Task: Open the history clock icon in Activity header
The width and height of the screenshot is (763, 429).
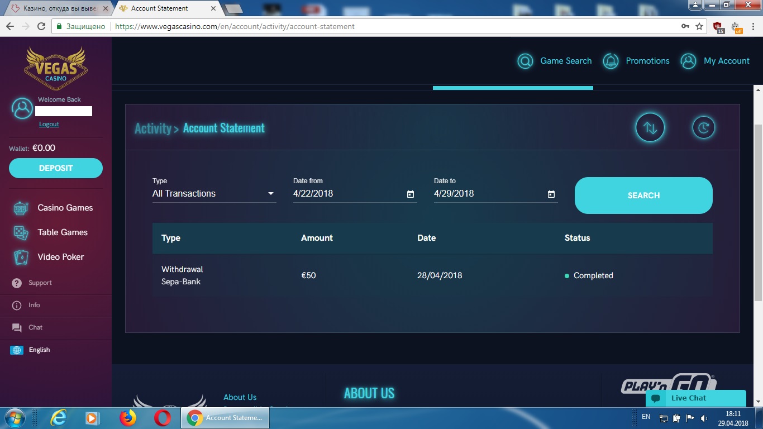Action: [x=703, y=128]
